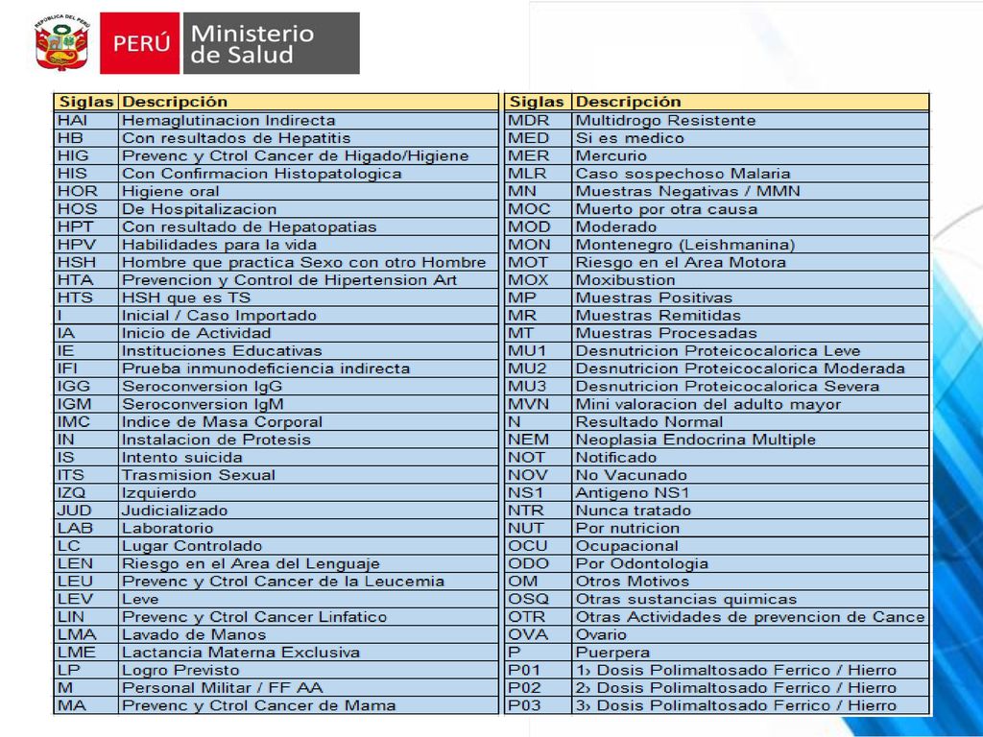Image resolution: width=983 pixels, height=737 pixels.
Task: Click the 'MU3' sigla cell
Action: pos(538,386)
